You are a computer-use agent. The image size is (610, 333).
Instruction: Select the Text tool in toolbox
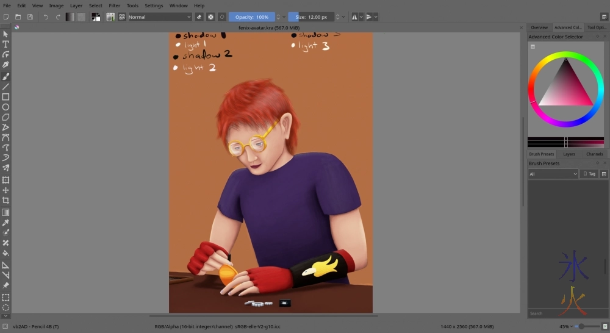pyautogui.click(x=5, y=45)
